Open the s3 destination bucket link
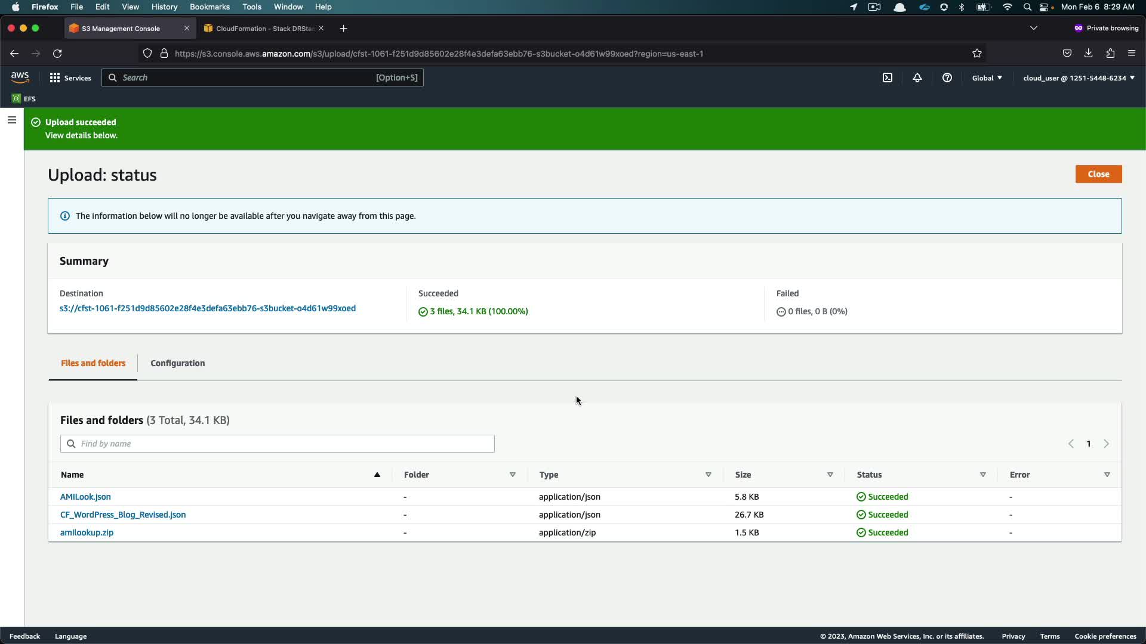Screen dimensions: 1146x644 pos(208,308)
